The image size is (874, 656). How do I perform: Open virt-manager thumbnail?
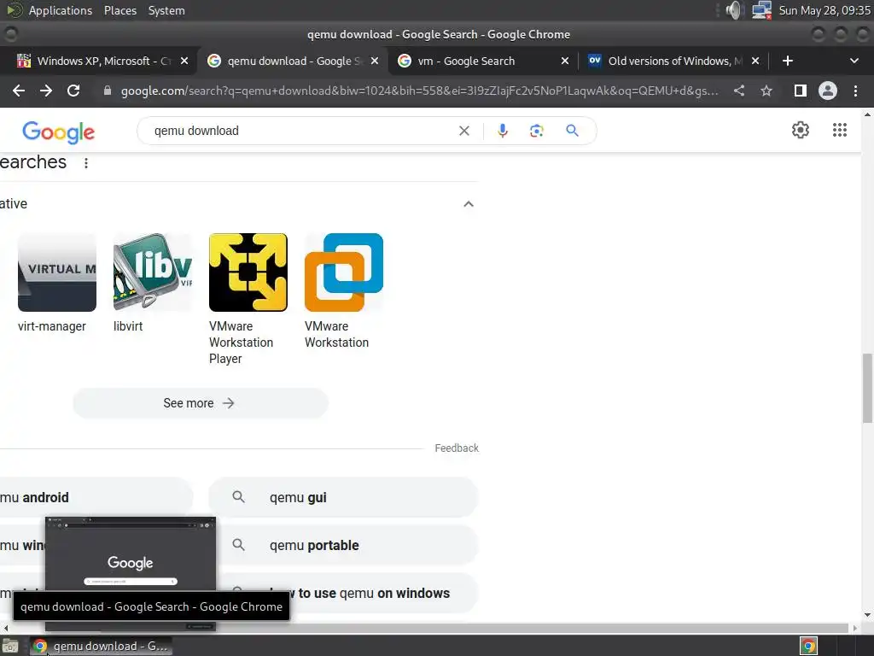(x=57, y=272)
